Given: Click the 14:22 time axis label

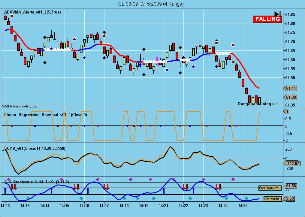Looking at the screenshot, I should pos(183,206).
